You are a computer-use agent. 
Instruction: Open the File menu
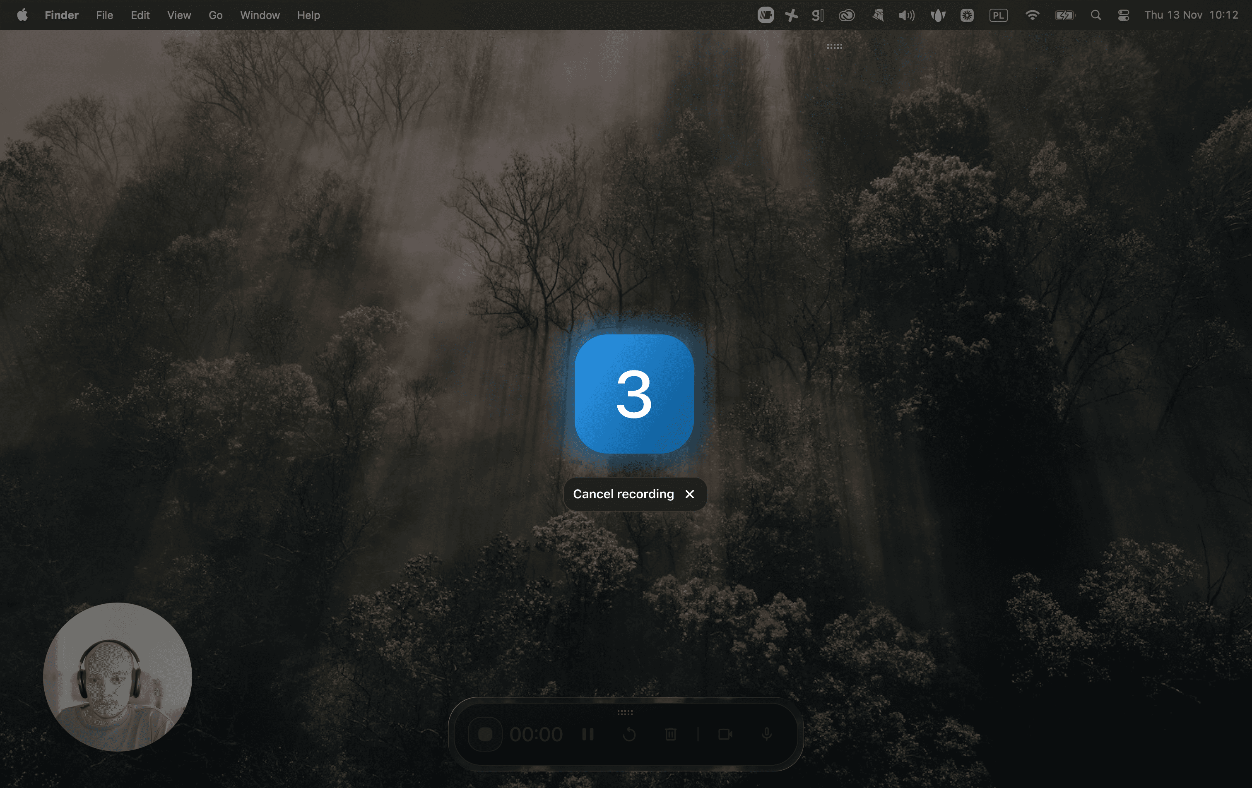[104, 15]
